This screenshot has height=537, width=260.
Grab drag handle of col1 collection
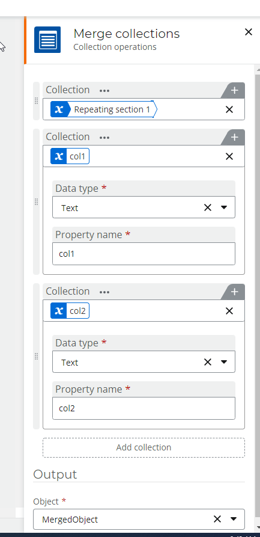pyautogui.click(x=36, y=202)
